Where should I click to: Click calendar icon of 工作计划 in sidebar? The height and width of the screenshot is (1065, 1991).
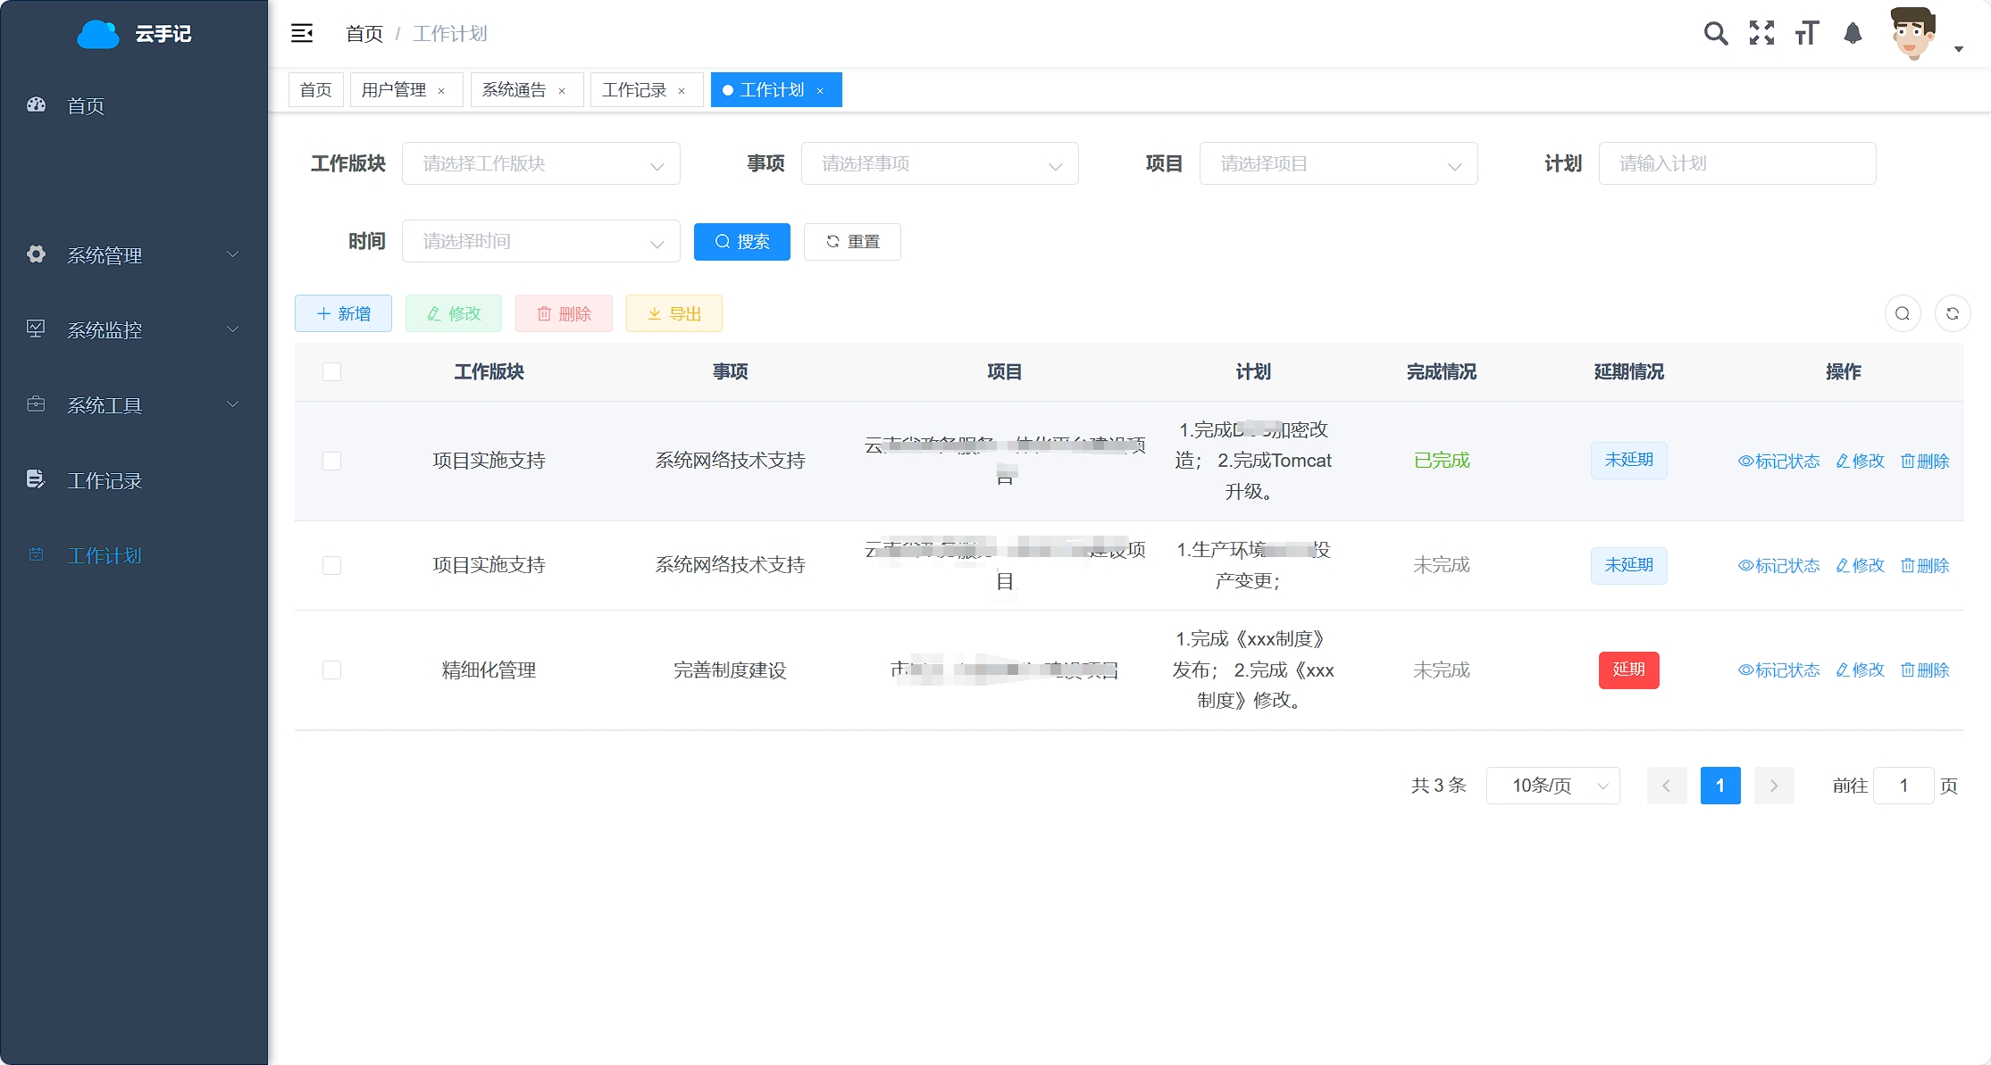[36, 554]
